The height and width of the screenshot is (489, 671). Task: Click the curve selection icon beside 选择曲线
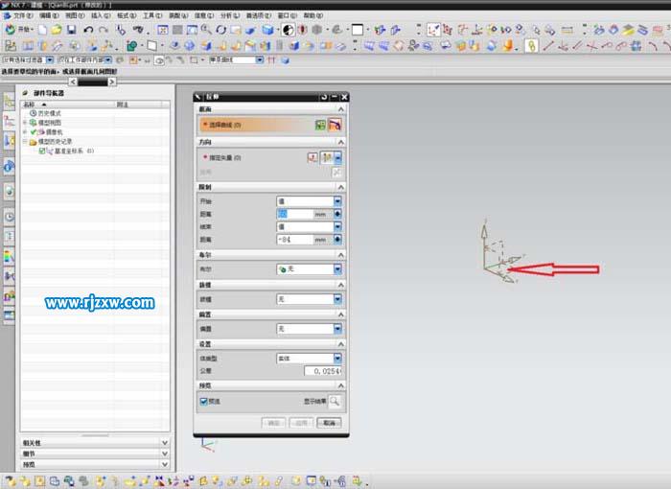(335, 125)
